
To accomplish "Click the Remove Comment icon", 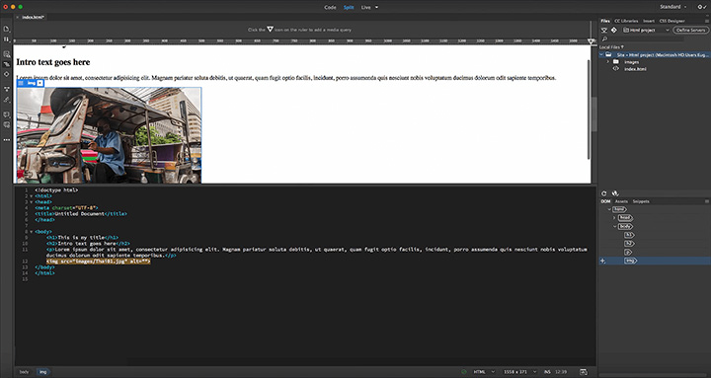I will pos(6,124).
